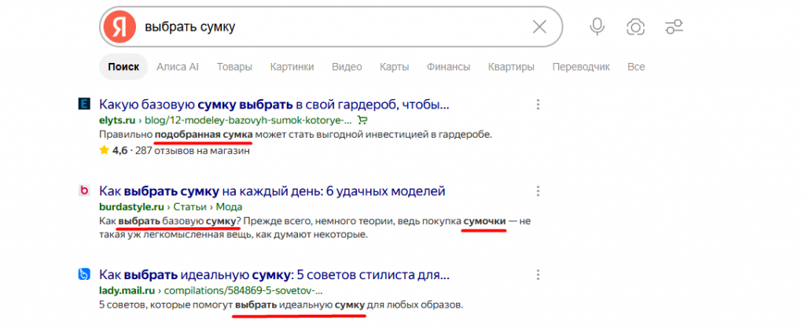Open the elyts.ru domain link
Viewport: 805px width, 328px height.
click(x=116, y=120)
